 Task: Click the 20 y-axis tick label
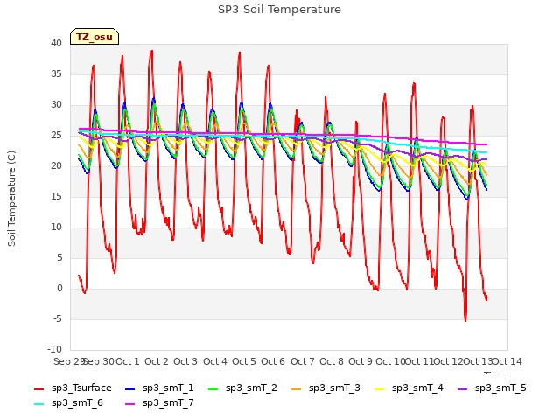click(x=56, y=166)
